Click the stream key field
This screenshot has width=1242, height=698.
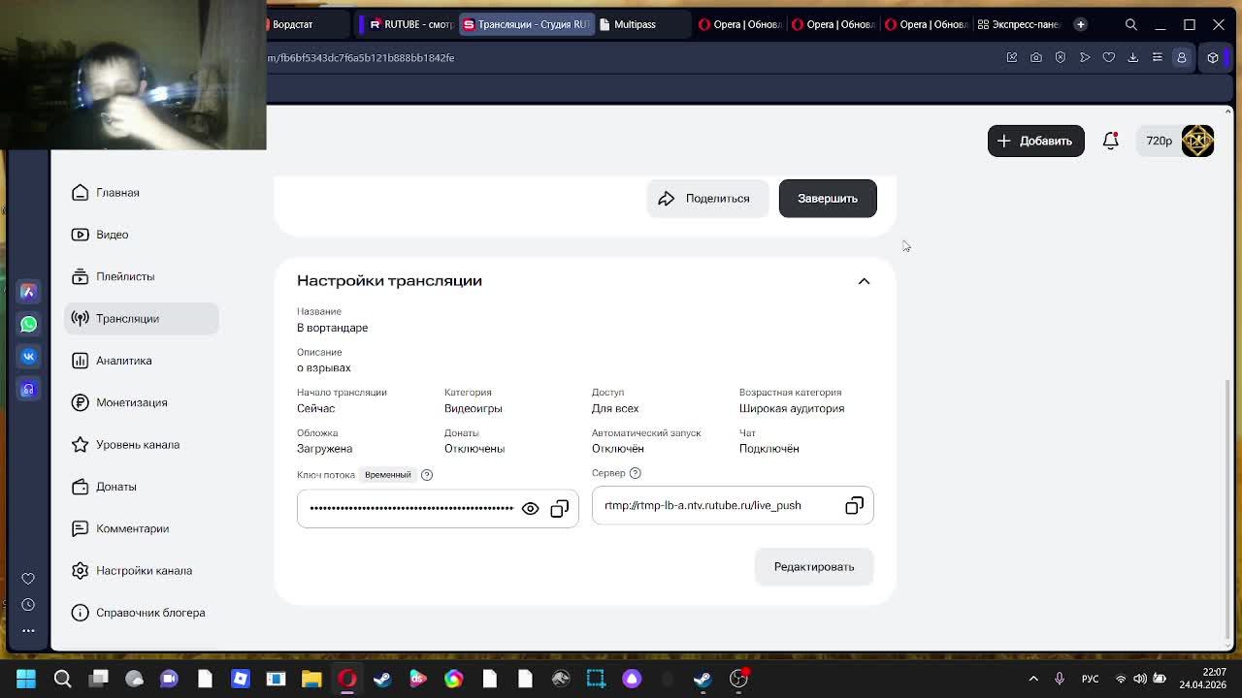coord(438,509)
